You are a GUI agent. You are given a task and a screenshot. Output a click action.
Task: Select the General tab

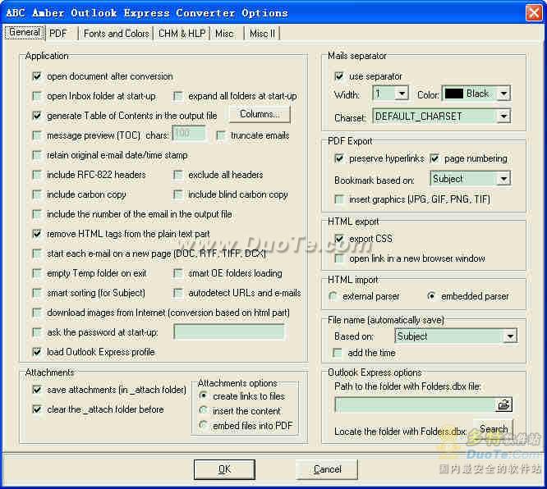tap(24, 33)
